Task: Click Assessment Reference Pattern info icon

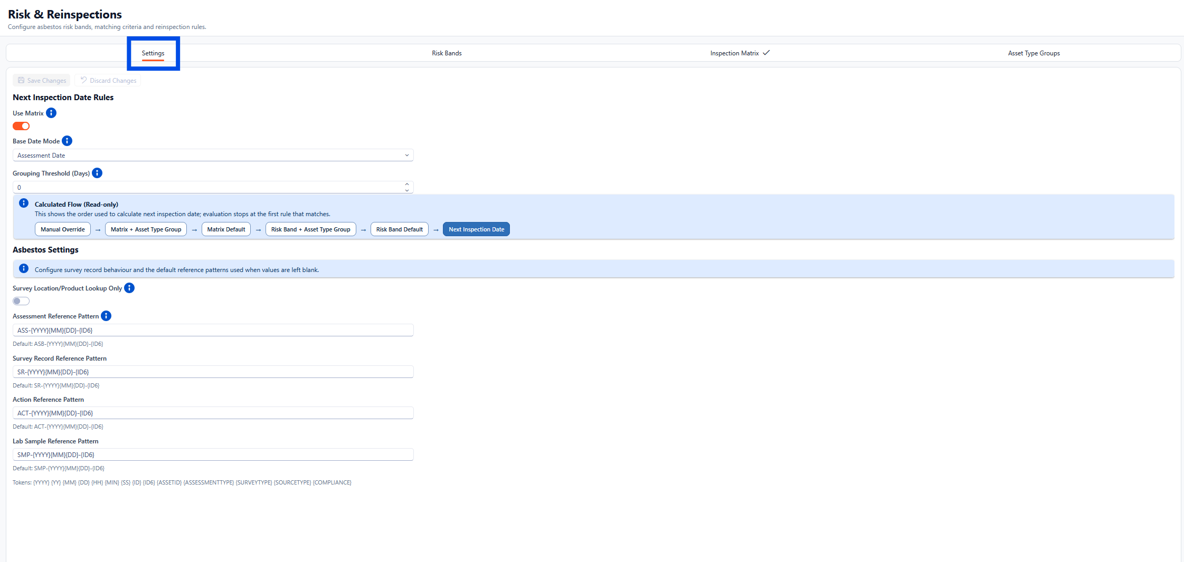Action: 106,316
